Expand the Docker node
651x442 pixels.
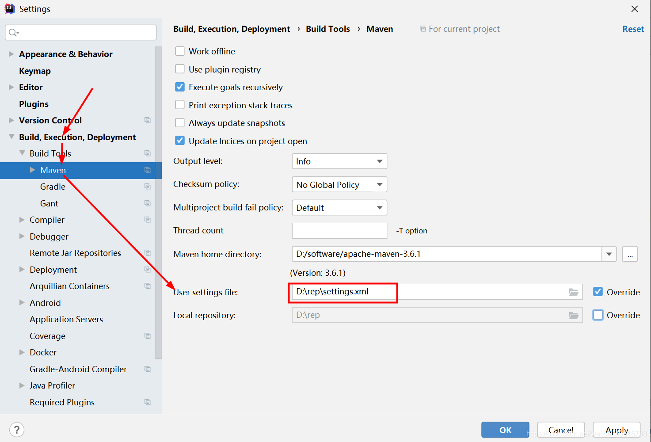click(22, 352)
